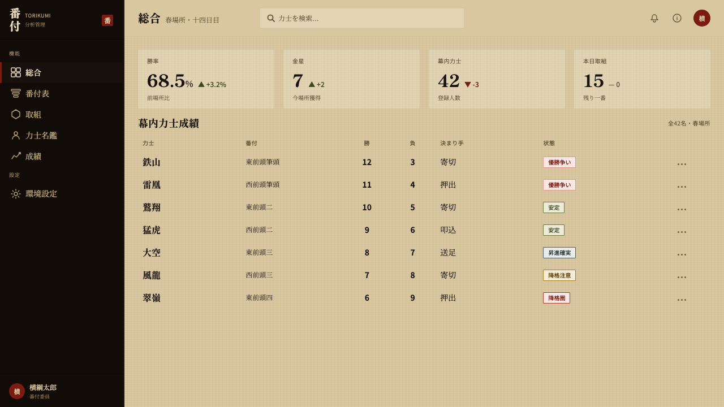Click the search magnifier icon
724x407 pixels.
(271, 18)
